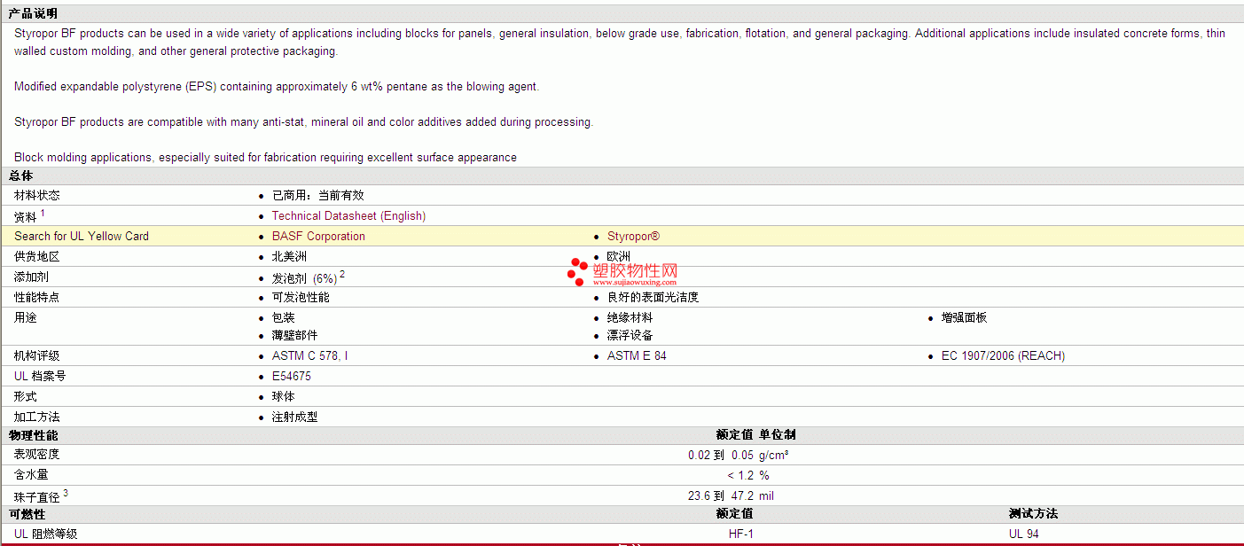This screenshot has height=546, width=1244.
Task: Select the 机构评级 row label
Action: 37,355
